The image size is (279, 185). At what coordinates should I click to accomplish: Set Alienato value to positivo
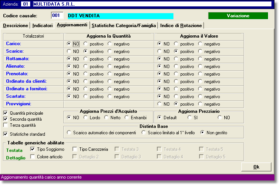(176, 66)
